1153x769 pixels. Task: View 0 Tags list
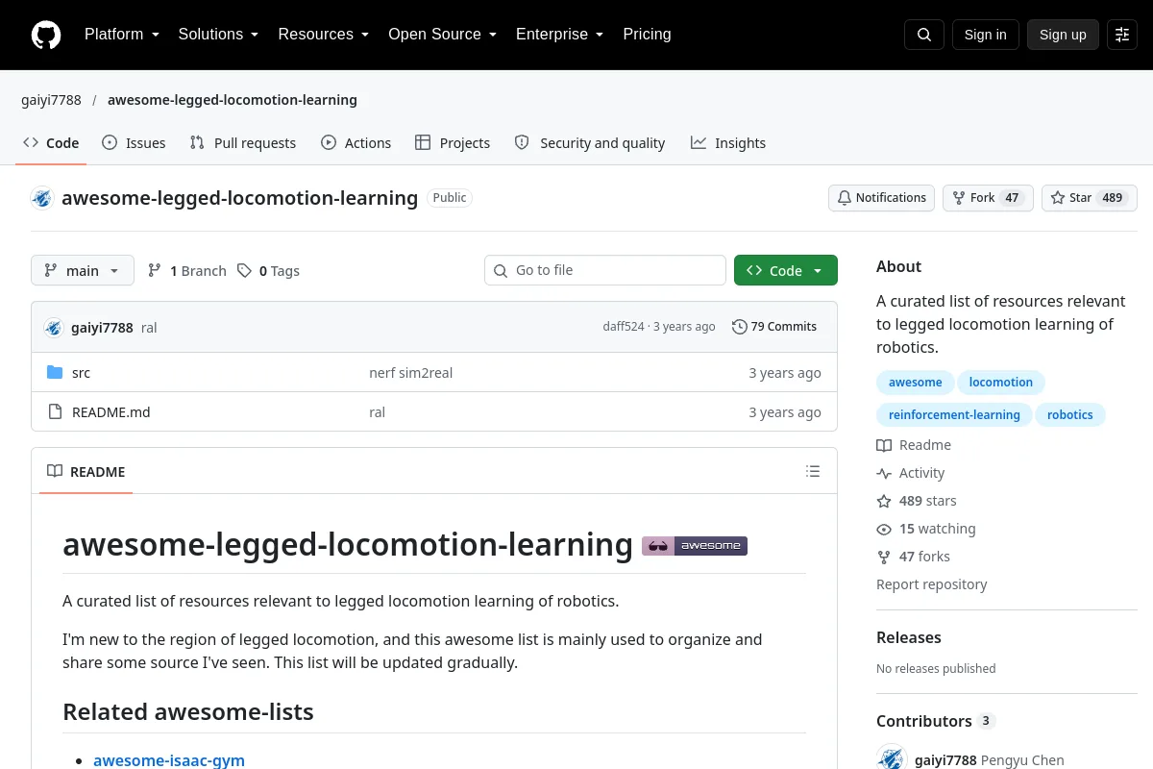click(x=269, y=271)
